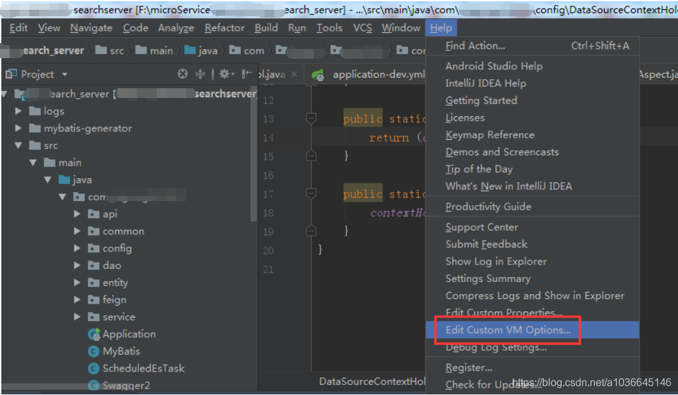Choose Show Log in Explorer
The width and height of the screenshot is (678, 395).
[x=533, y=261]
